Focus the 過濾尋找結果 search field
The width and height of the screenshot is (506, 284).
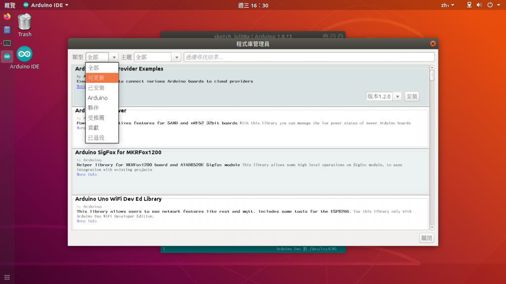pyautogui.click(x=309, y=57)
